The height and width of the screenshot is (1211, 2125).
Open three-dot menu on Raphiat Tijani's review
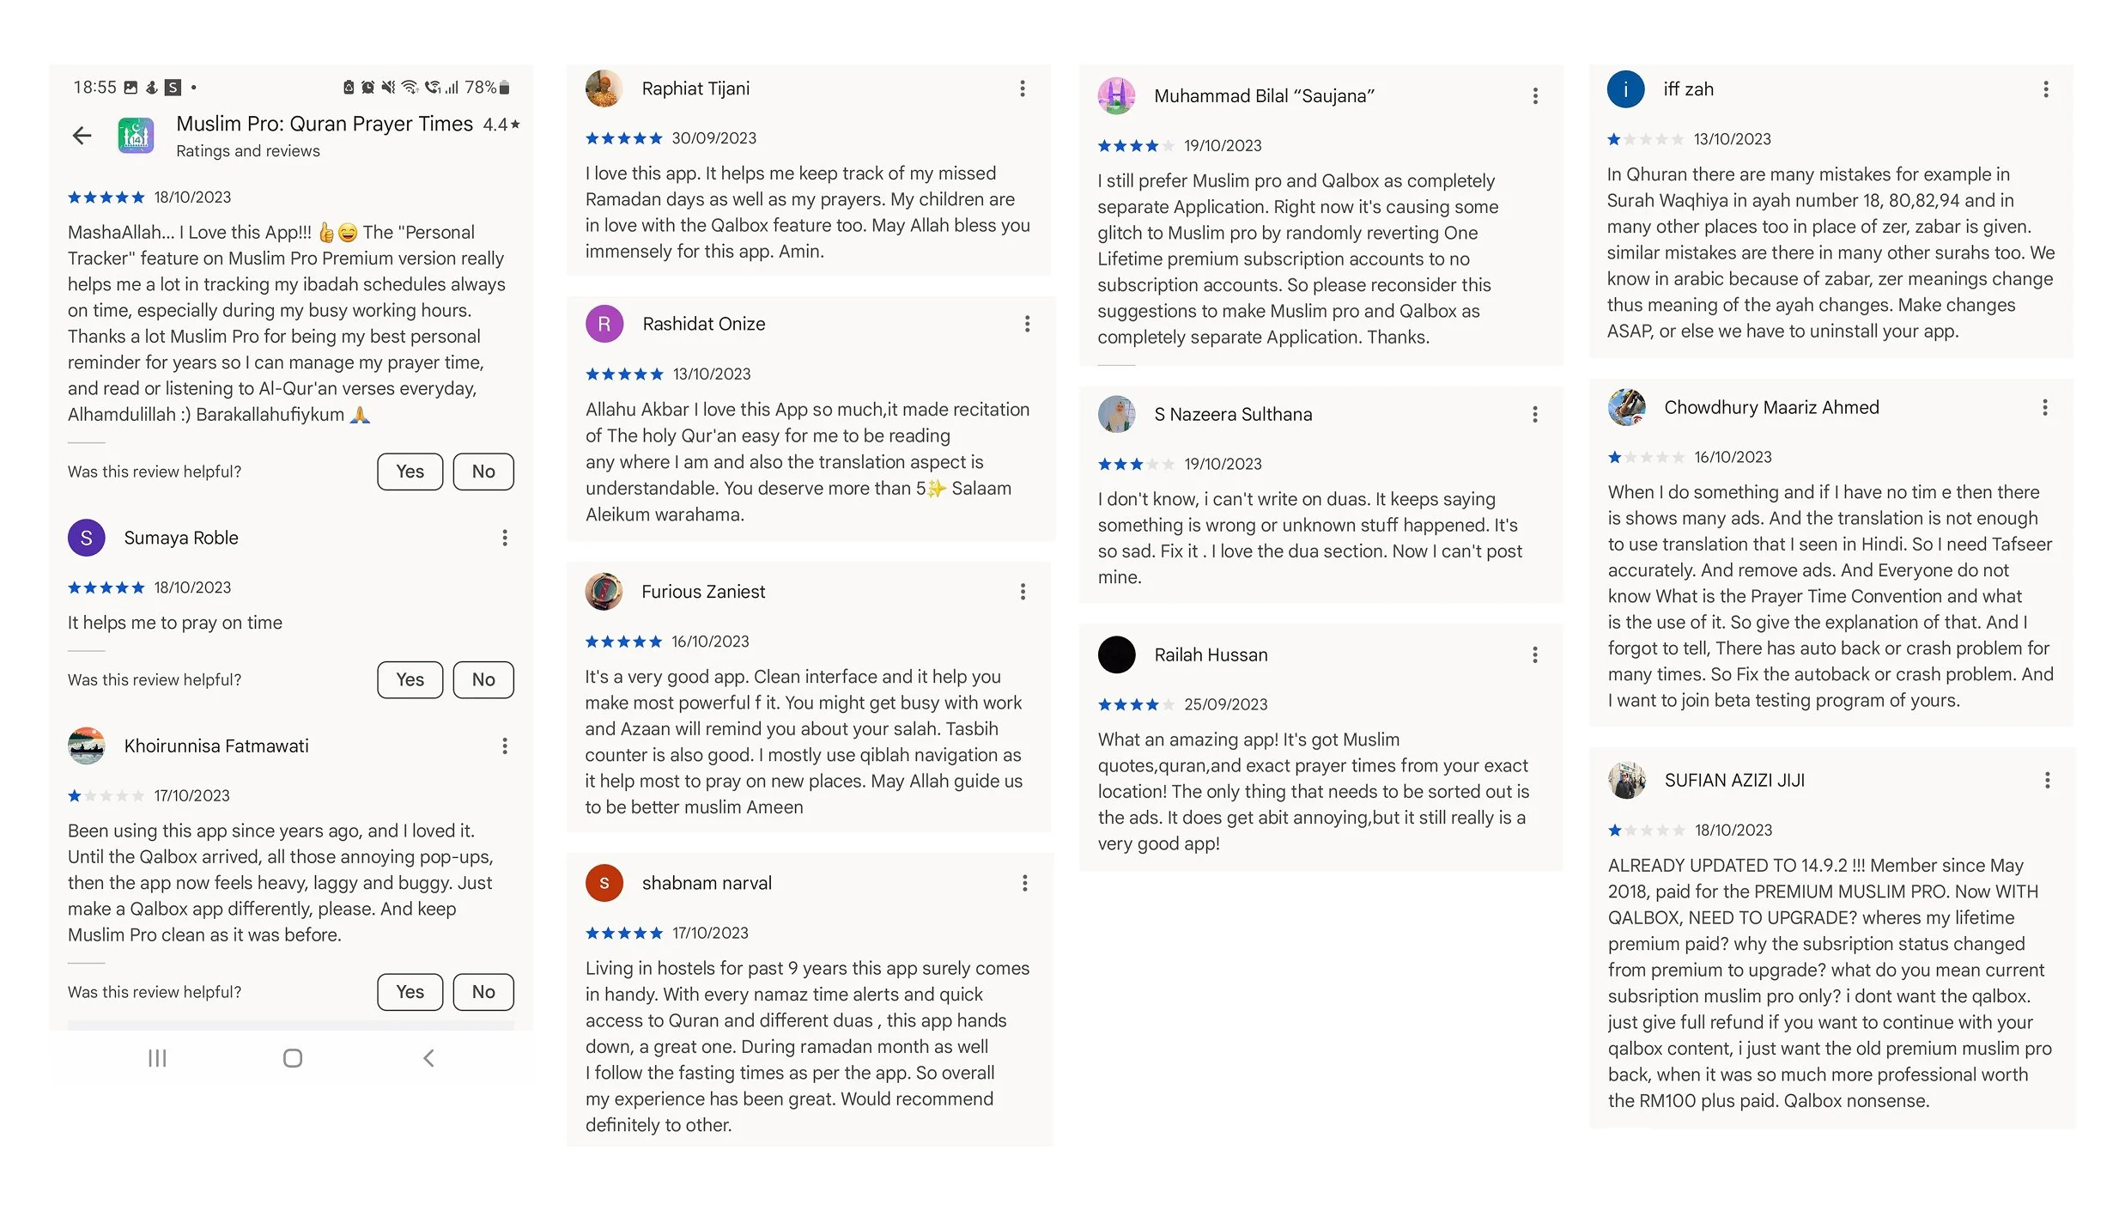coord(1023,88)
